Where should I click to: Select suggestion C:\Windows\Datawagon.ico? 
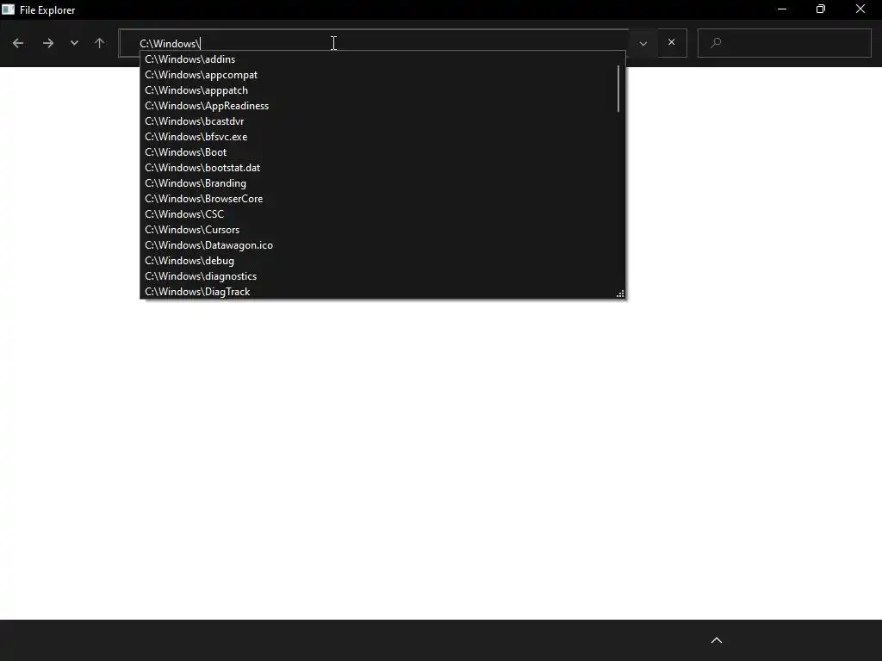click(382, 245)
